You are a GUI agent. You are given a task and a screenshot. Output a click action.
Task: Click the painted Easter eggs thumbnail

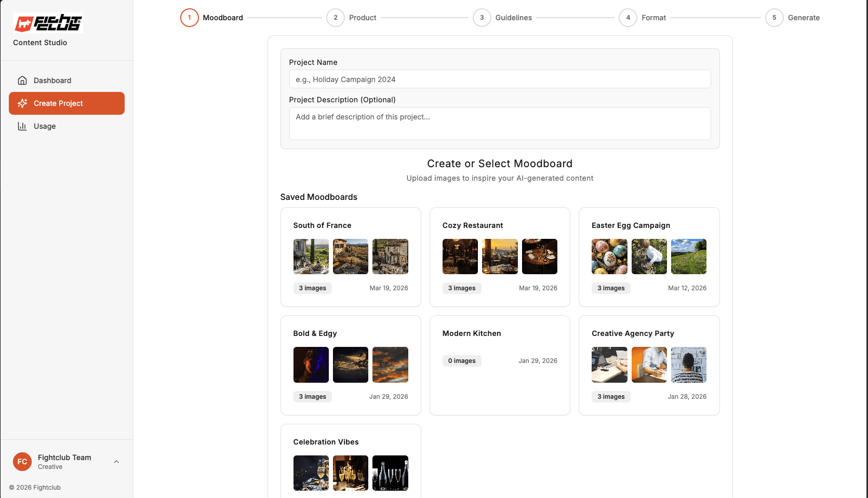(x=609, y=257)
